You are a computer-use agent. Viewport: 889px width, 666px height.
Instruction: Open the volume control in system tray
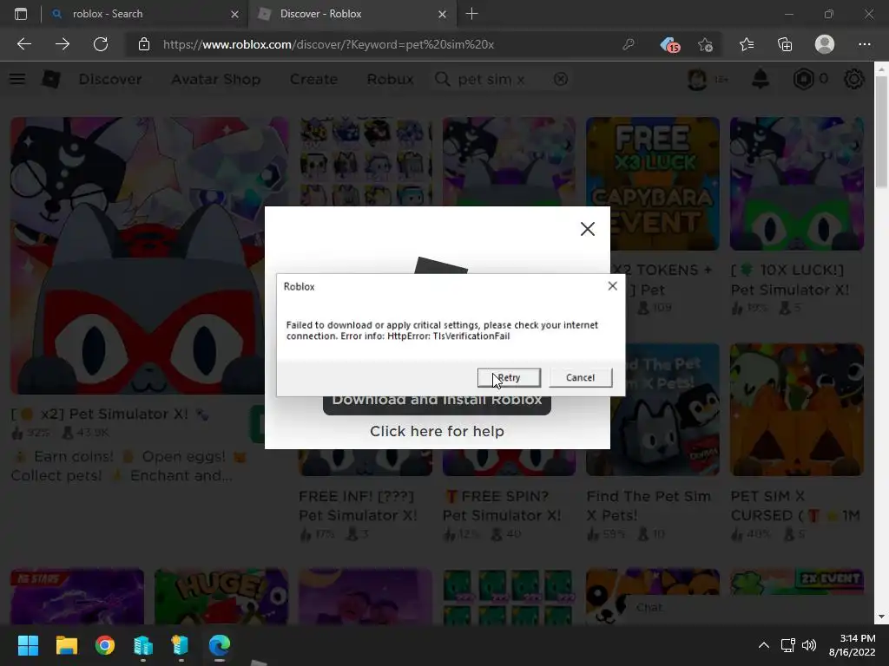click(x=809, y=645)
